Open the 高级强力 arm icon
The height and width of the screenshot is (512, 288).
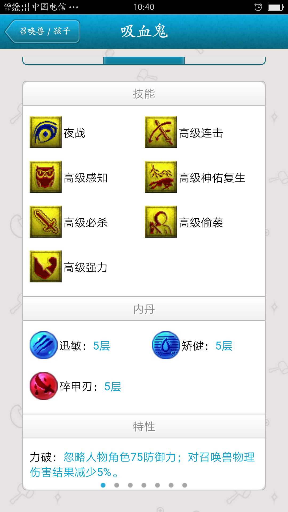pyautogui.click(x=46, y=266)
